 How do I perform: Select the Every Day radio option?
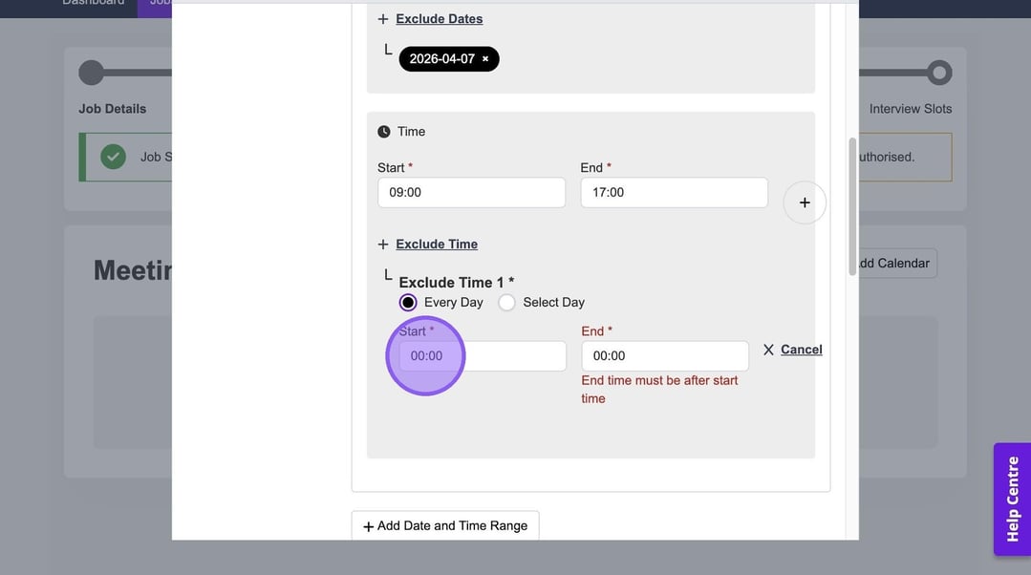408,303
